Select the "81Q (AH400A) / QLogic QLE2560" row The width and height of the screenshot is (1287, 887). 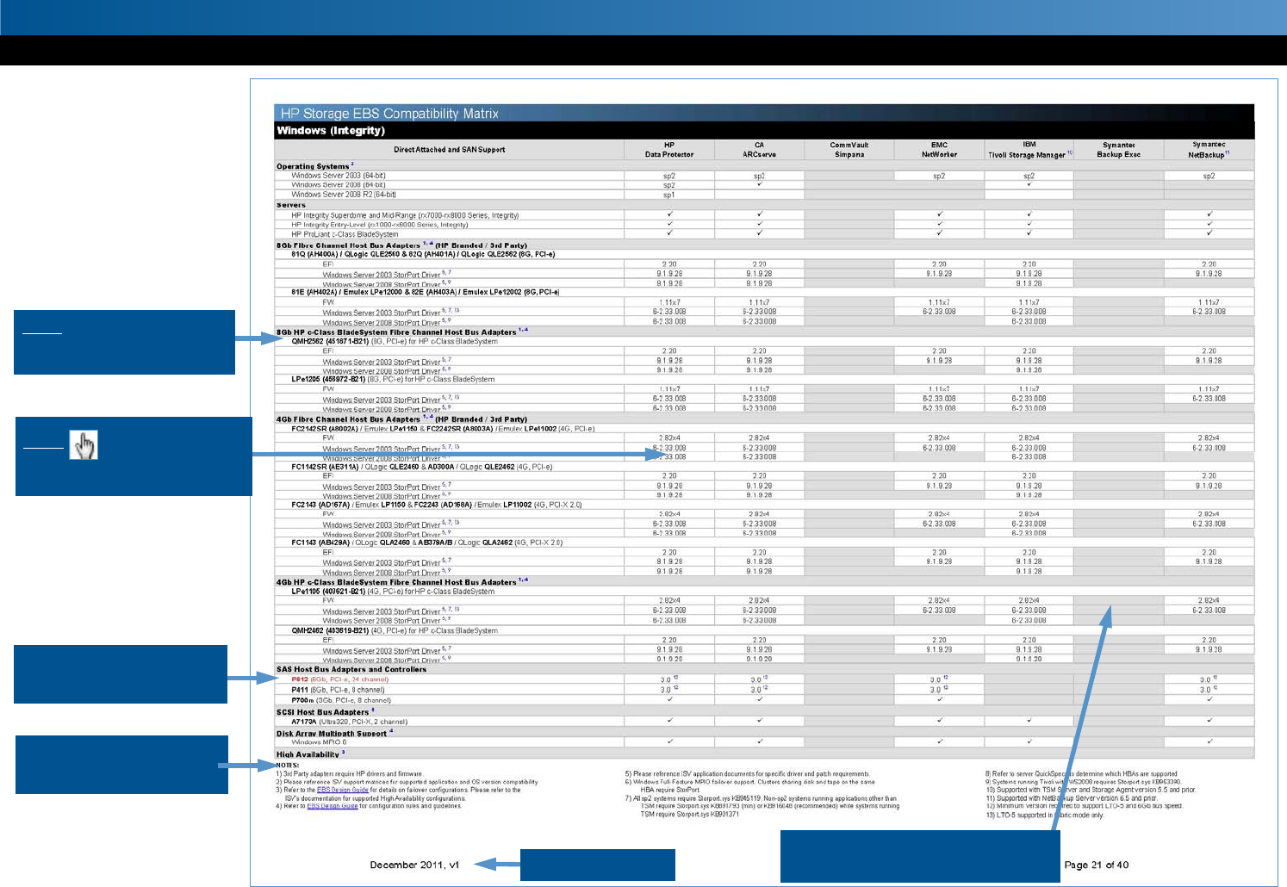coord(423,254)
